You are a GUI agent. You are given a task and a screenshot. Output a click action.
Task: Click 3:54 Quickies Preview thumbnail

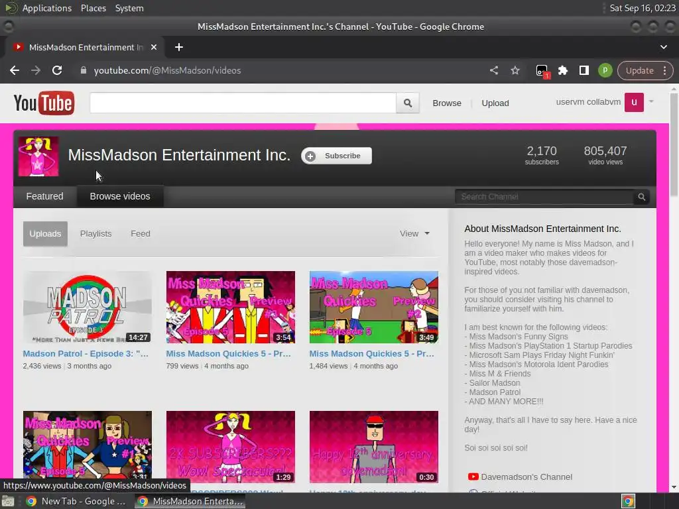230,308
